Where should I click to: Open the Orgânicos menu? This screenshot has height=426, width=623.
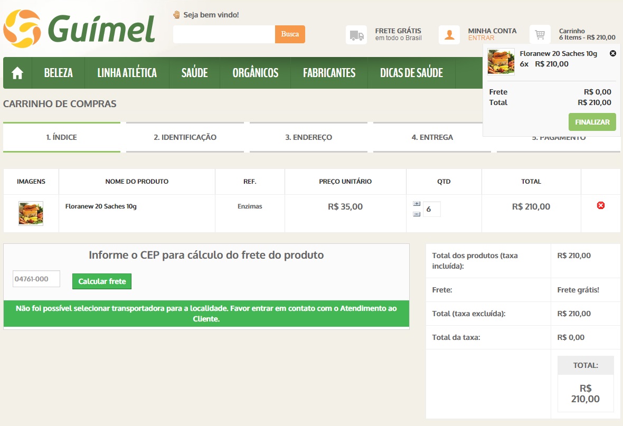tap(256, 73)
